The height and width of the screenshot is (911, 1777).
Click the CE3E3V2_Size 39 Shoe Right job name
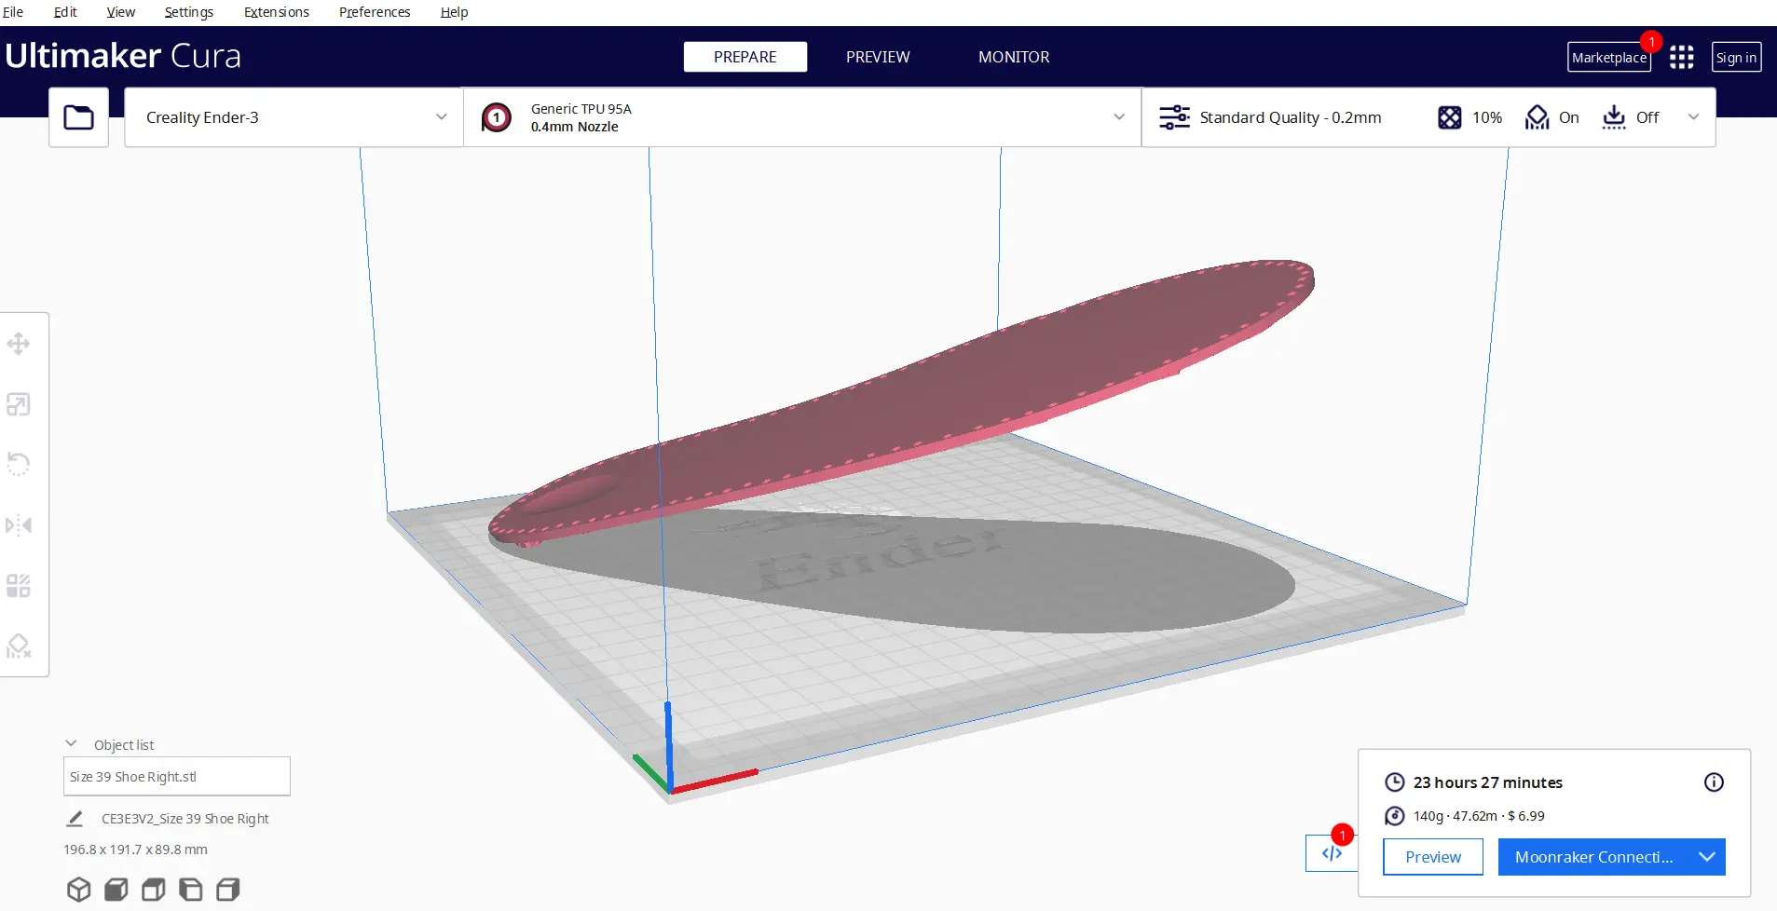185,819
